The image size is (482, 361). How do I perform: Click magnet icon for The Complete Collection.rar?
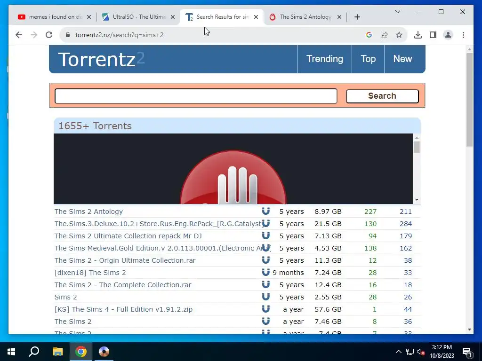click(266, 284)
